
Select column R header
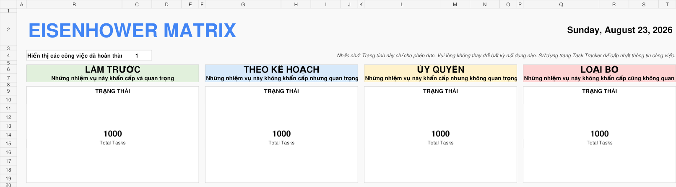tap(614, 4)
